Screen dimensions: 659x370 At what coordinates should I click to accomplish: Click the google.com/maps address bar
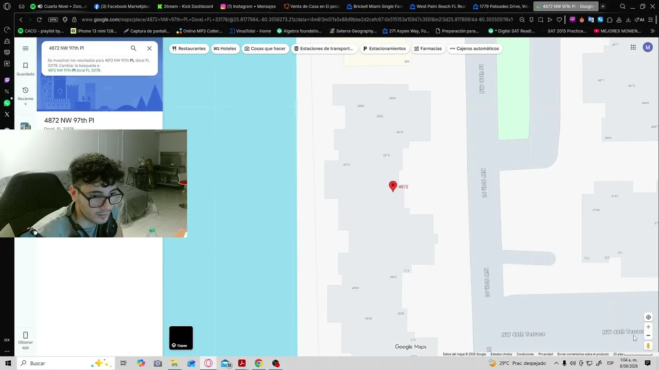(x=297, y=20)
